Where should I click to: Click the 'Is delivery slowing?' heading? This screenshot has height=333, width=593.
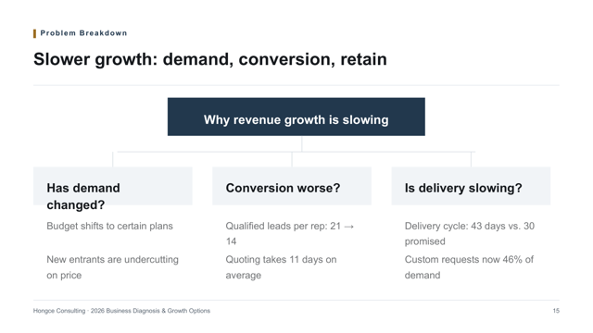point(463,188)
